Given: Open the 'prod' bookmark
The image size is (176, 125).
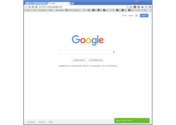Looking at the screenshot, I should click(106, 10).
